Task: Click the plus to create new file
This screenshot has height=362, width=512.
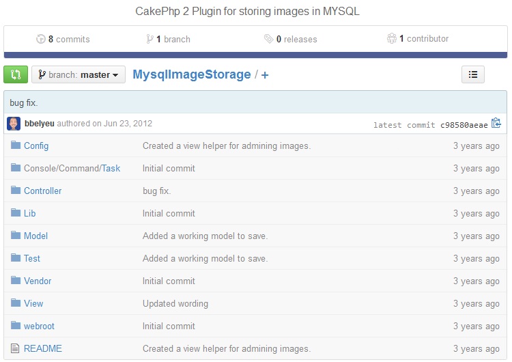Action: click(265, 75)
